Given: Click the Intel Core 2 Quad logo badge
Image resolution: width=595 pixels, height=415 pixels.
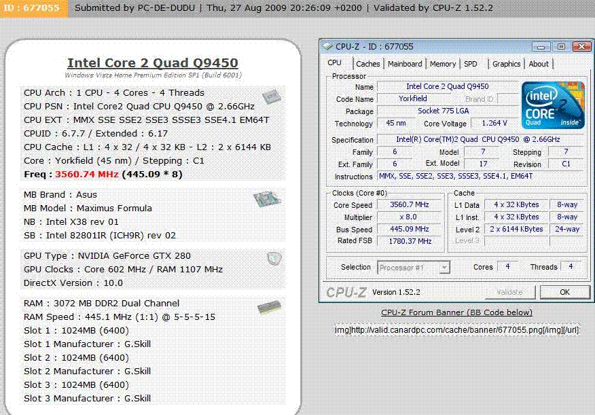Looking at the screenshot, I should pos(553,105).
